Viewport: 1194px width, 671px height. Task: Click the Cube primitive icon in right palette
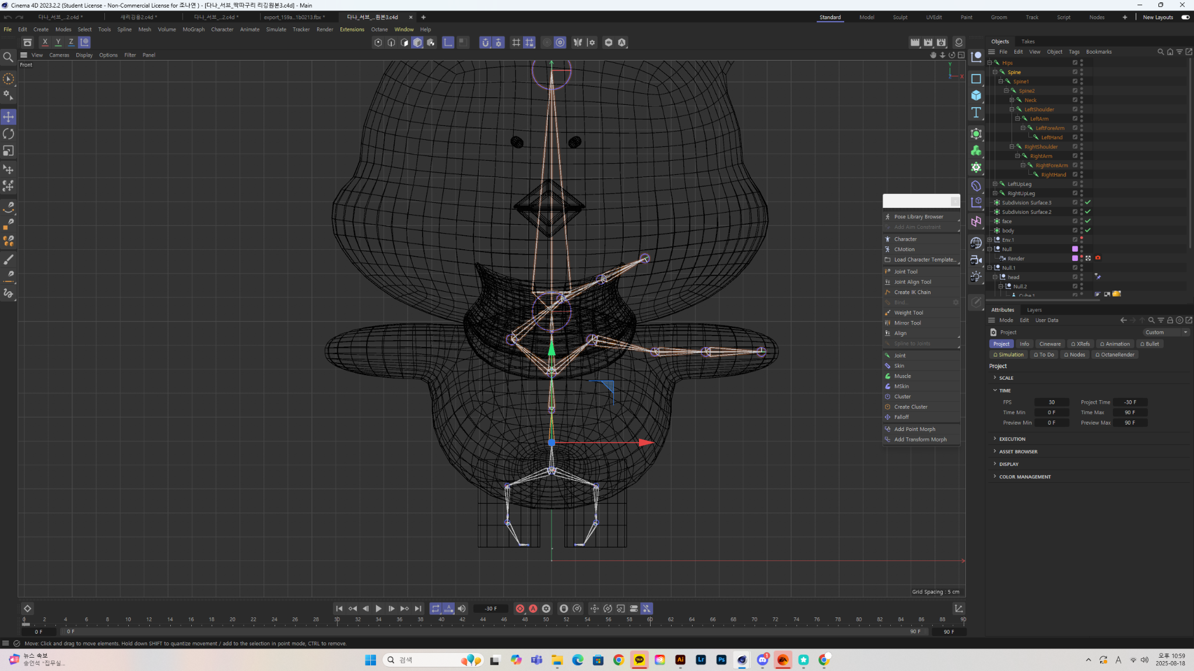pyautogui.click(x=976, y=96)
